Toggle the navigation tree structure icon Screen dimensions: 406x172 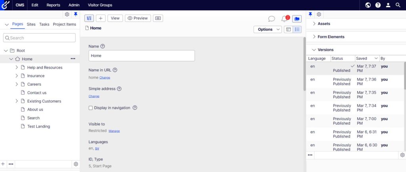(x=89, y=18)
